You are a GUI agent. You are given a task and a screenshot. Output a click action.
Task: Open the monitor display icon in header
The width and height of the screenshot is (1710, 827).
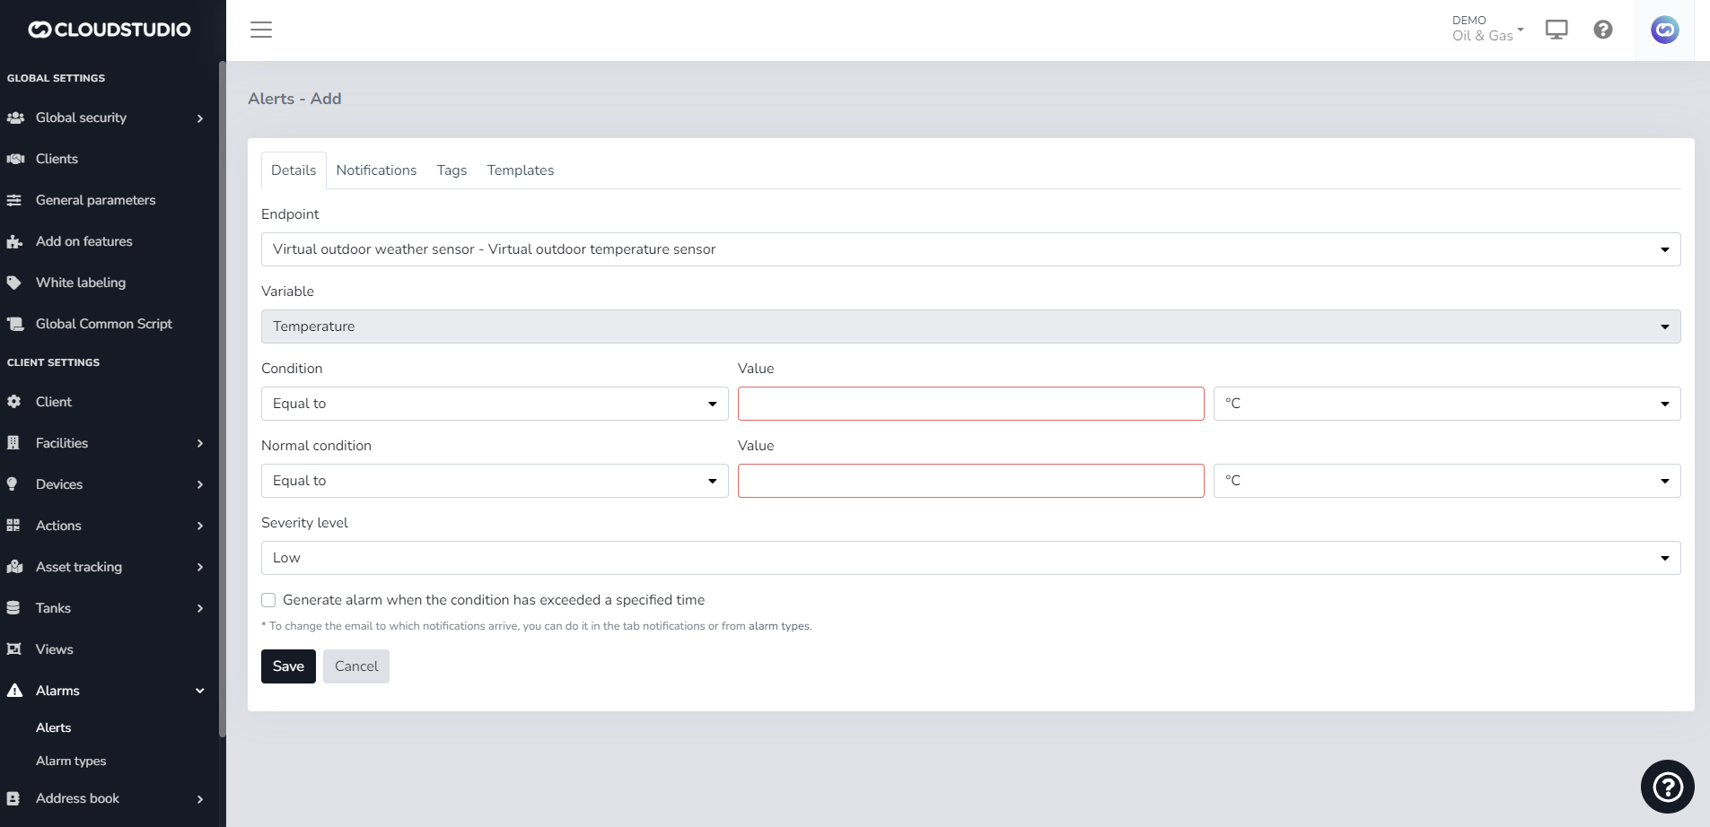pyautogui.click(x=1556, y=30)
